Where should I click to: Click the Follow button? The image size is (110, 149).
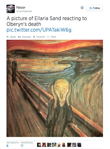[x=94, y=8]
